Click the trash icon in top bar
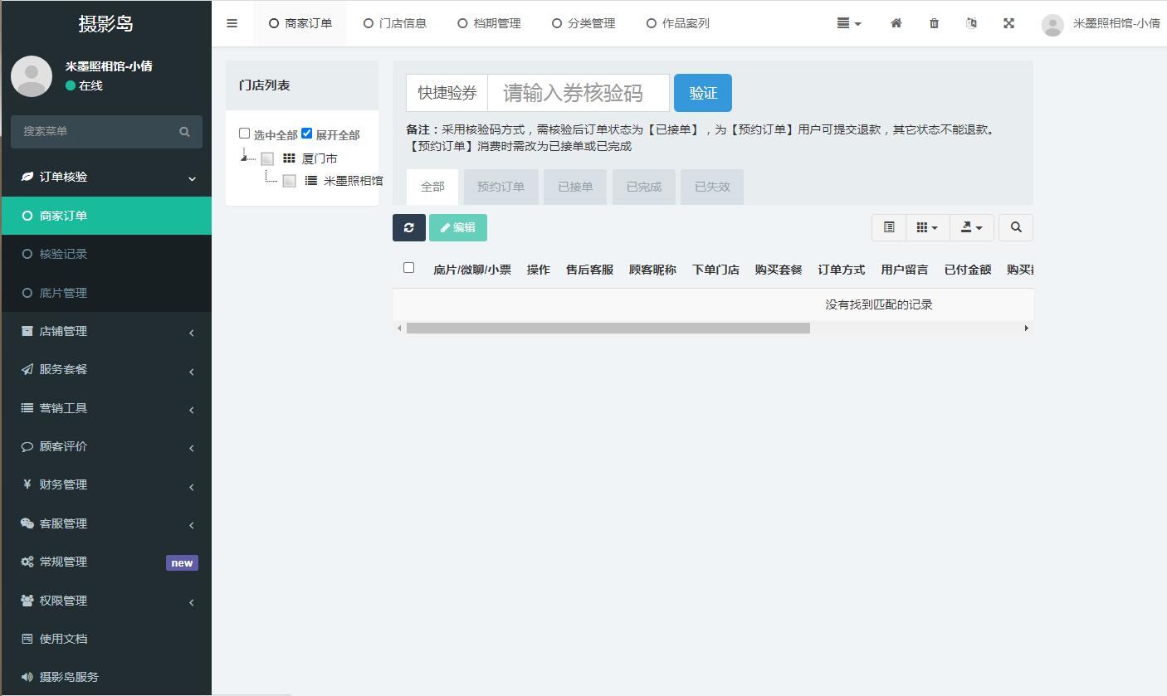Viewport: 1167px width, 696px height. 934,23
